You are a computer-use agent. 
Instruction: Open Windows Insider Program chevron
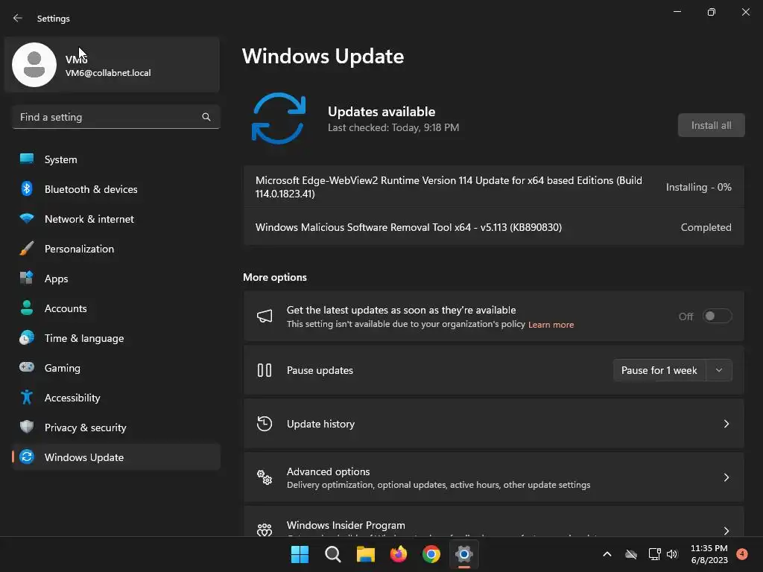726,530
